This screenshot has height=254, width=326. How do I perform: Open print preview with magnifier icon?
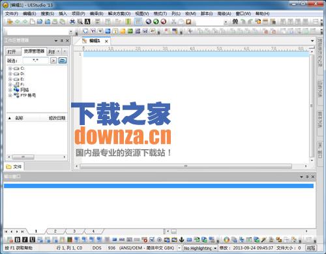[x=80, y=21]
